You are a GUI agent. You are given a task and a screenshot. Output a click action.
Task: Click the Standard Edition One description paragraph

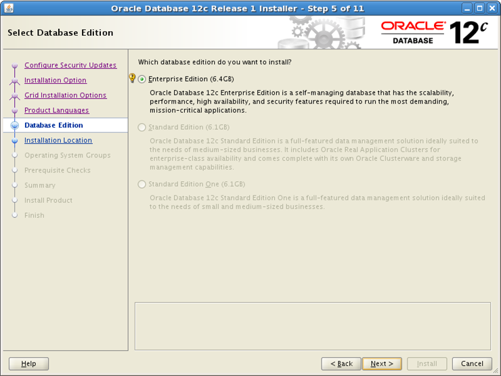[x=318, y=202]
